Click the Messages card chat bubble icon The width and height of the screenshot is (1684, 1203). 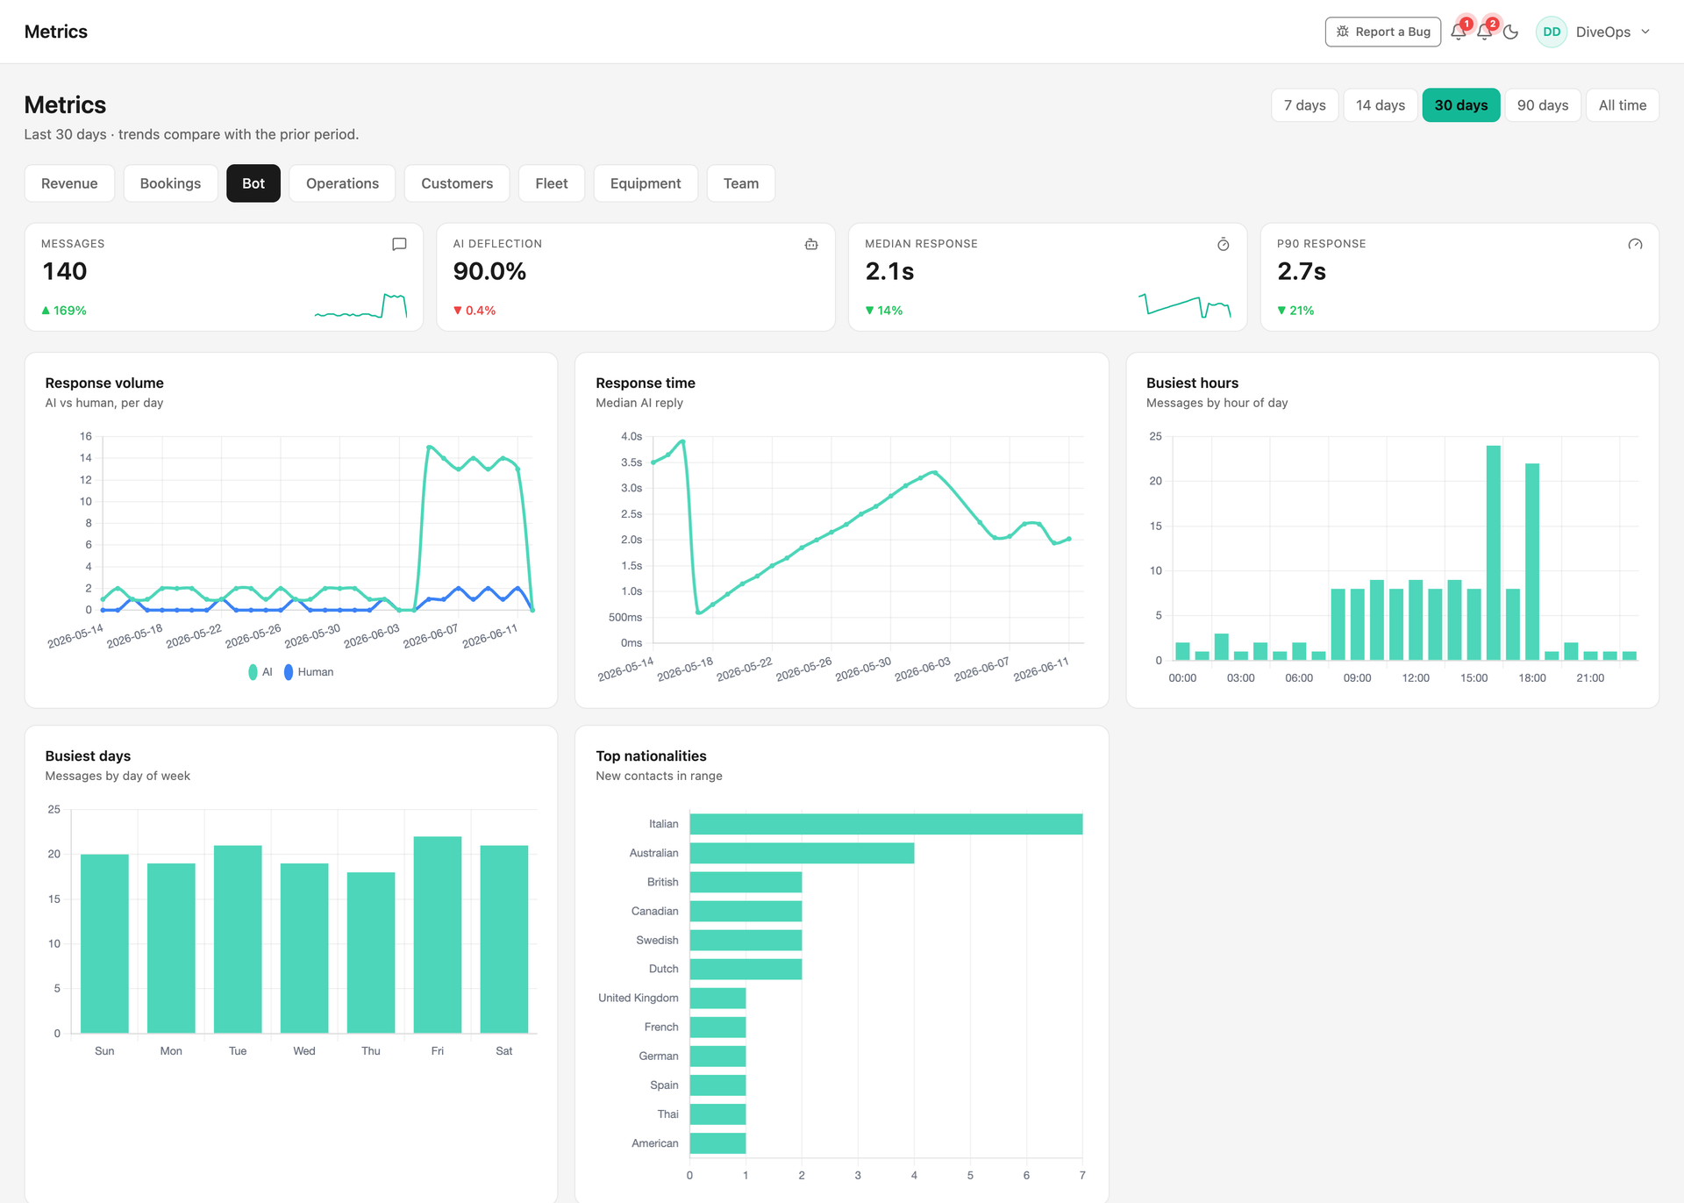[x=399, y=244]
